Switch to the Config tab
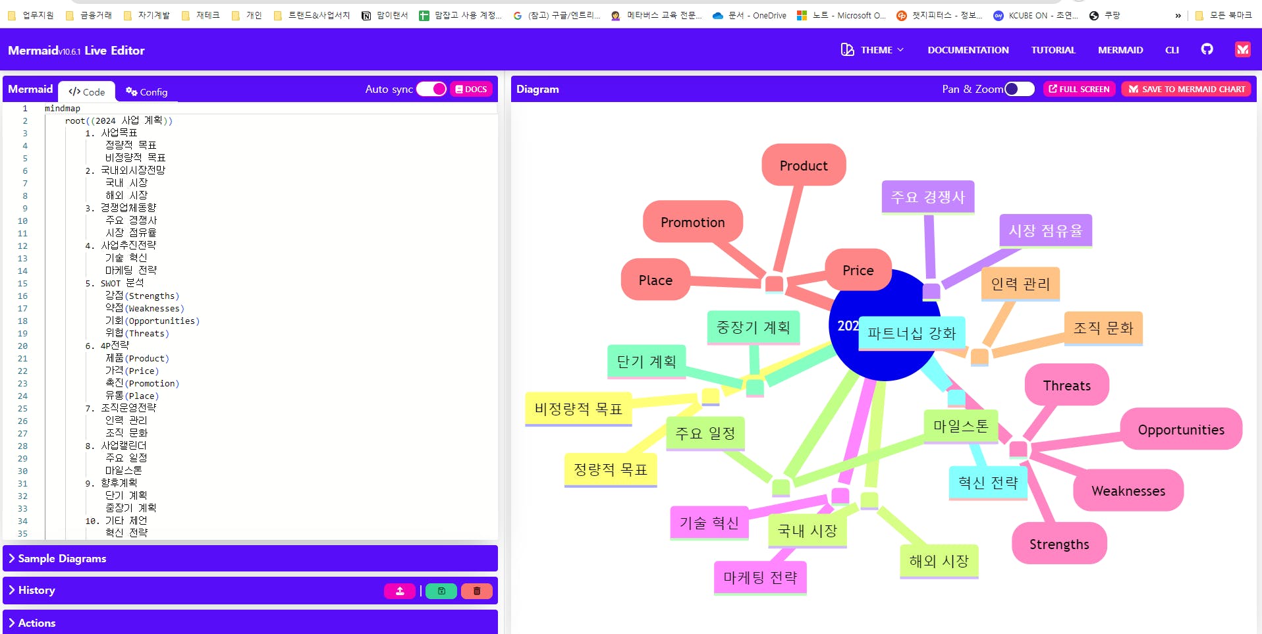 pos(147,92)
